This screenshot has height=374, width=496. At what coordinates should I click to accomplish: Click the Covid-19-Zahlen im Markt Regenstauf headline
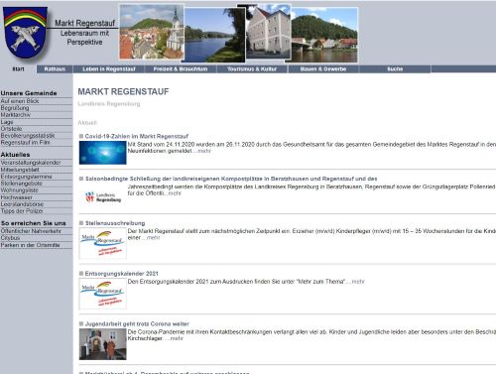[x=137, y=136]
